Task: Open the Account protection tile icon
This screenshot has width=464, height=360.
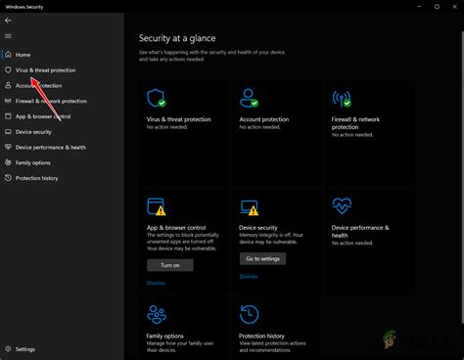Action: coord(249,98)
